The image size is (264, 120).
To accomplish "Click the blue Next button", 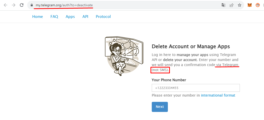I will tap(160, 107).
